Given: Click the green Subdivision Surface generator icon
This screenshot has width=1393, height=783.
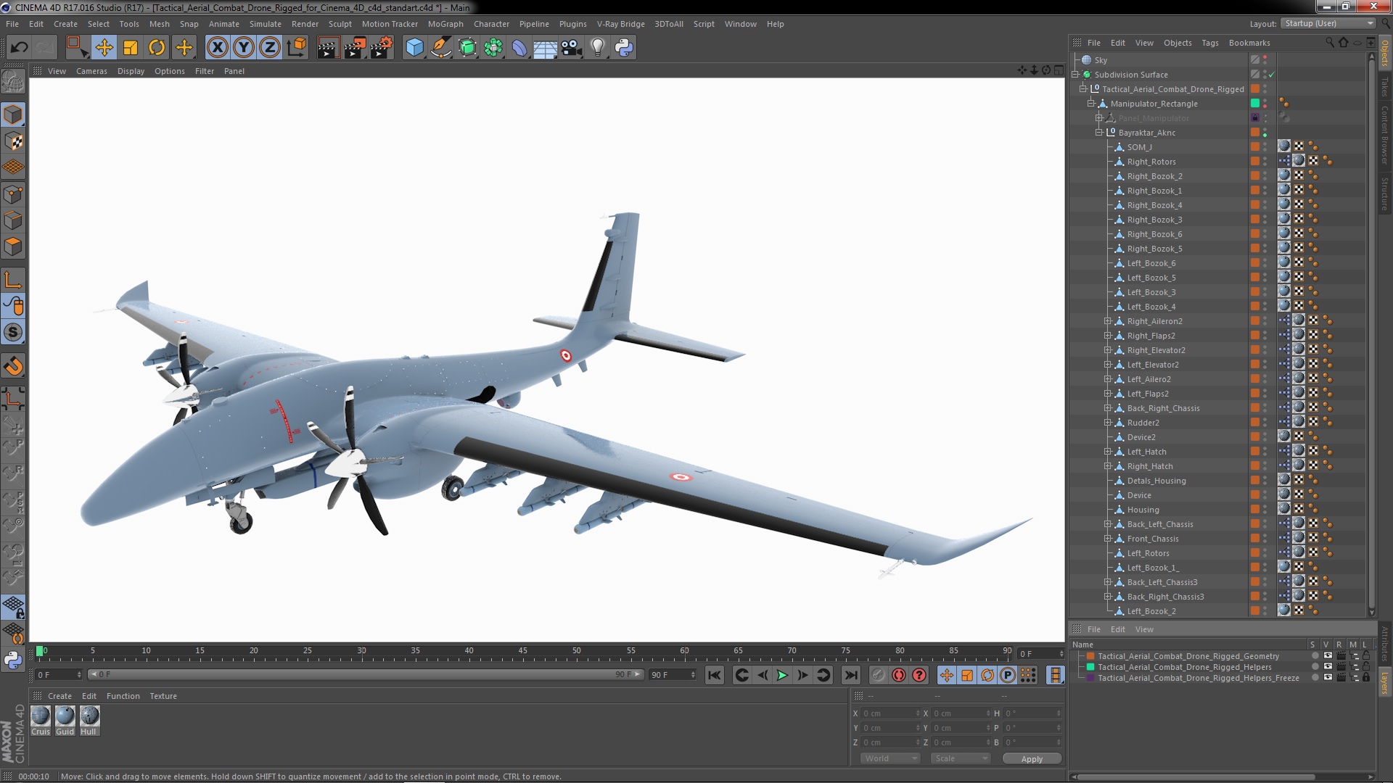Looking at the screenshot, I should [467, 48].
